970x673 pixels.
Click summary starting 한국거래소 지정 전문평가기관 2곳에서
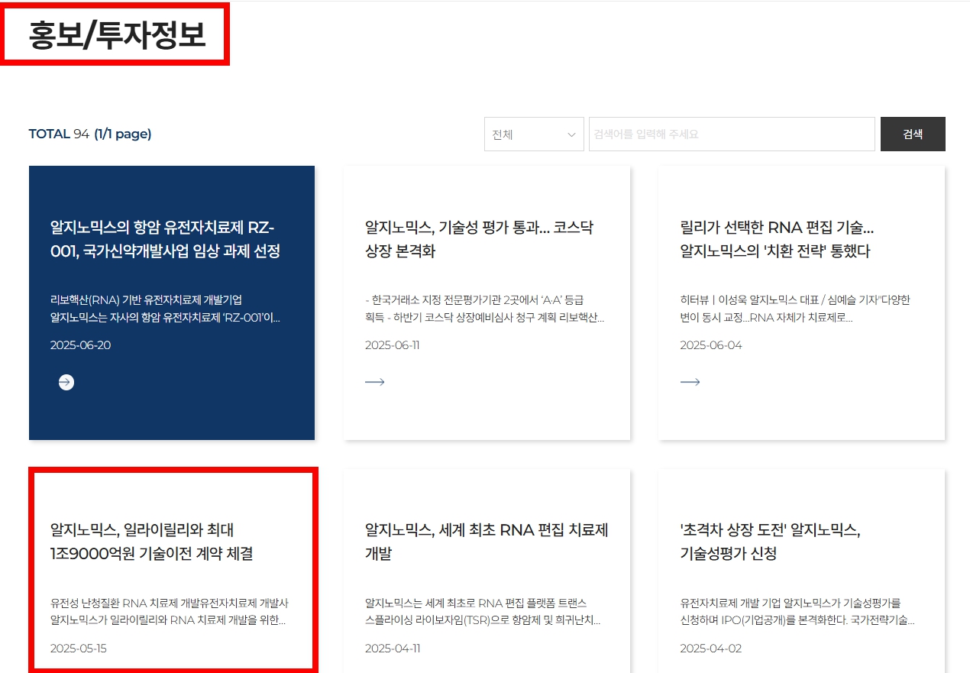(485, 309)
